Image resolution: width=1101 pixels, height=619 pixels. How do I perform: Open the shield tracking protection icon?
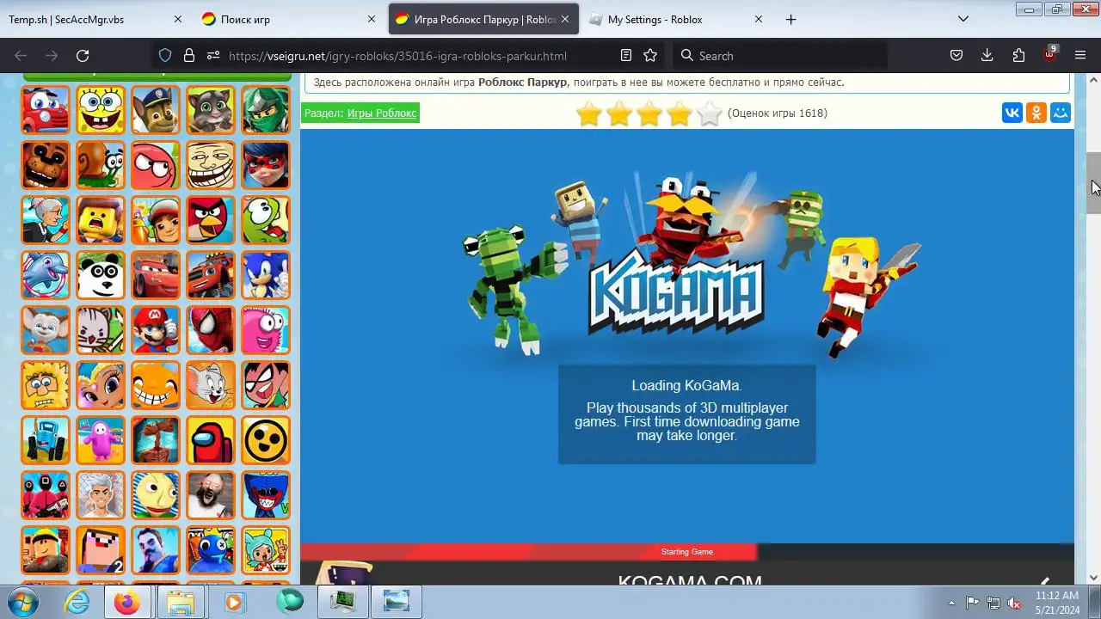pos(165,56)
